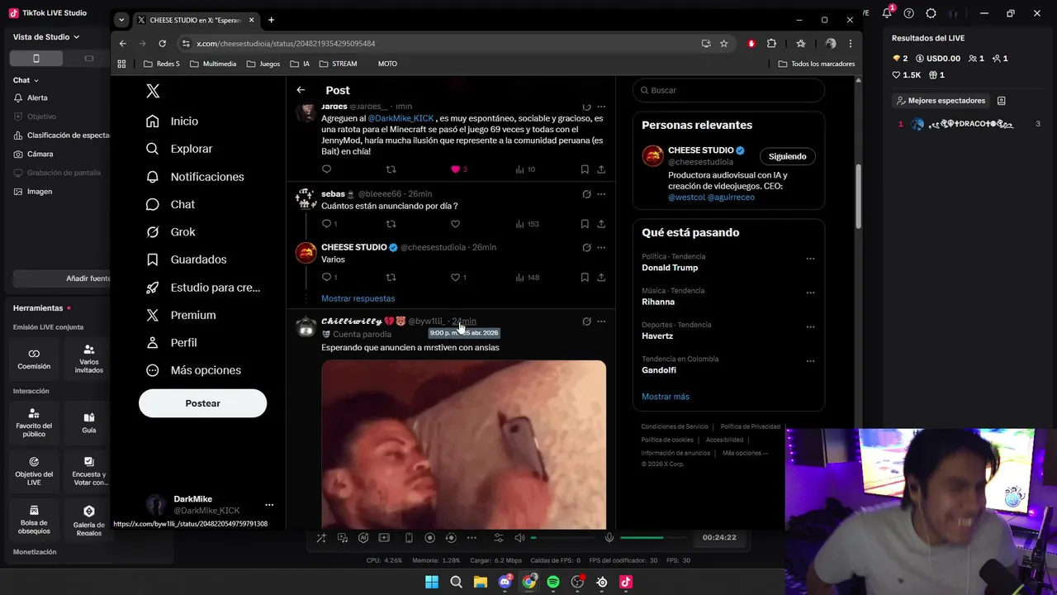
Task: Adjust the speaker volume slider
Action: pos(562,538)
